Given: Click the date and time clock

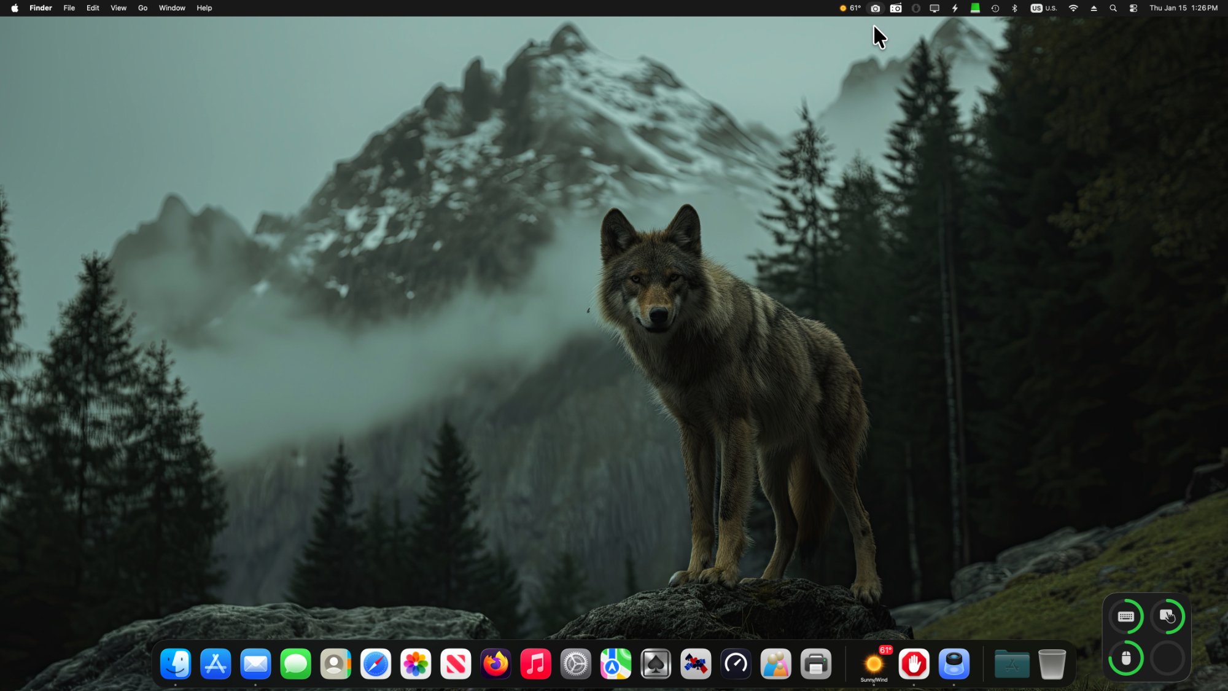Looking at the screenshot, I should click(x=1183, y=8).
